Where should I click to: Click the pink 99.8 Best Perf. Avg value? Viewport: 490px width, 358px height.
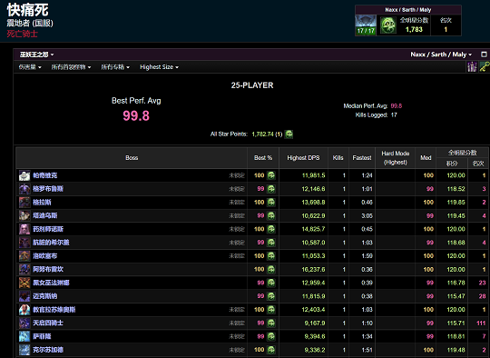(136, 115)
